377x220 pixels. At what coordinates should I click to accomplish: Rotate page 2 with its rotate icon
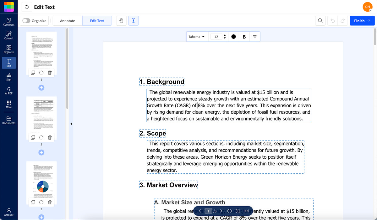pos(41,137)
